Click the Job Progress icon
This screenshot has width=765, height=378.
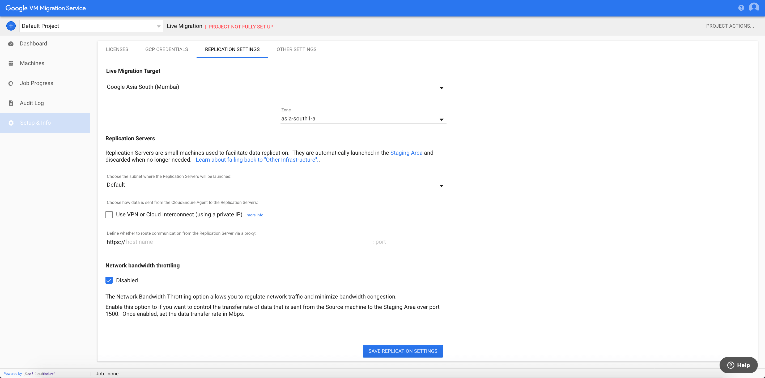point(11,83)
